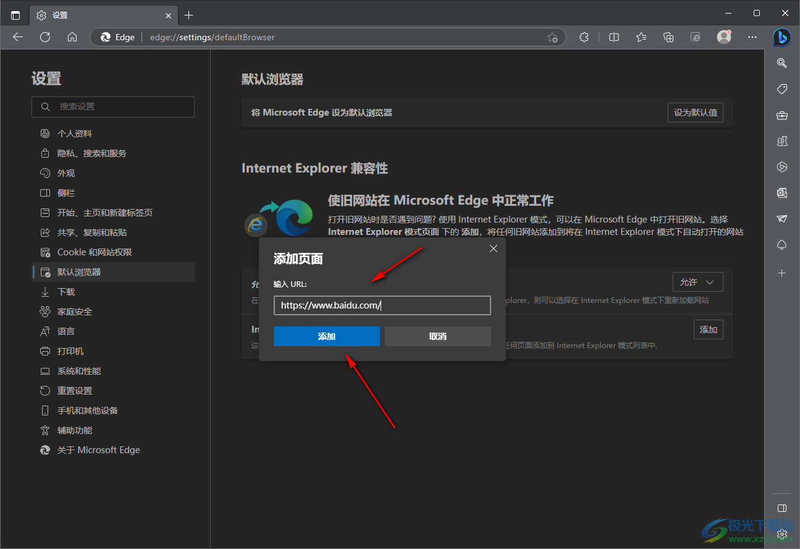The width and height of the screenshot is (800, 549).
Task: Expand the 允许 dropdown
Action: click(x=698, y=282)
